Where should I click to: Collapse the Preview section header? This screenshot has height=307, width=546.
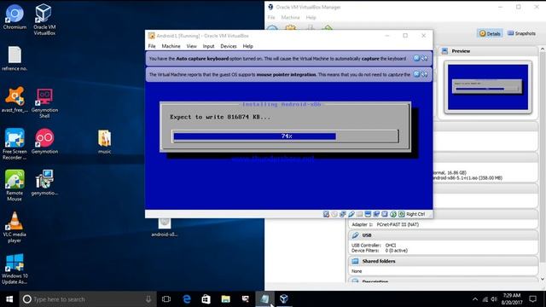487,51
